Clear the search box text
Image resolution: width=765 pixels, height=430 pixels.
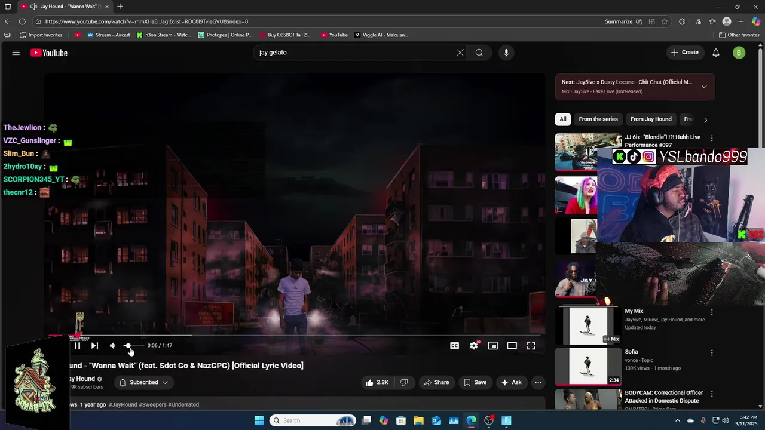click(460, 53)
